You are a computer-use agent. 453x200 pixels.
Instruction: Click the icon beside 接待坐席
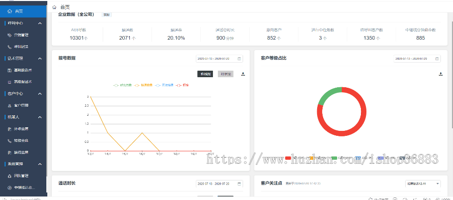point(10,152)
